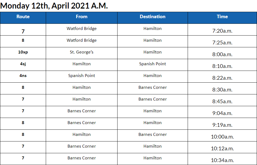Select the 9:04a.m. time cell

(222, 113)
